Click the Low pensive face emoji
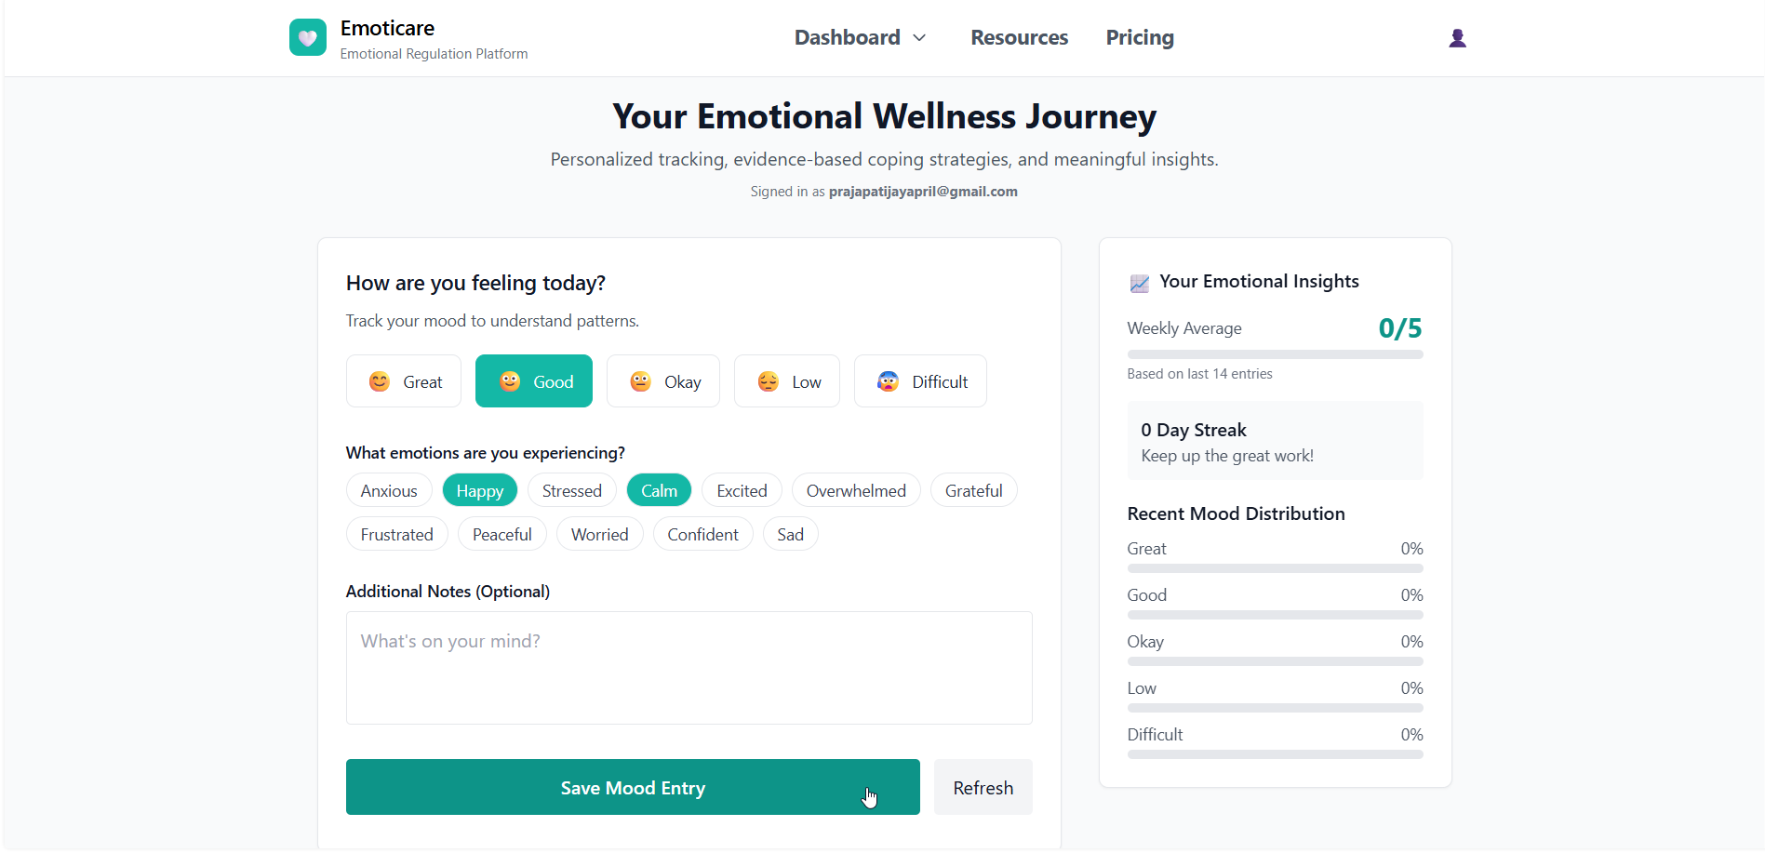Screen dimensions: 1765x853 pyautogui.click(x=767, y=380)
